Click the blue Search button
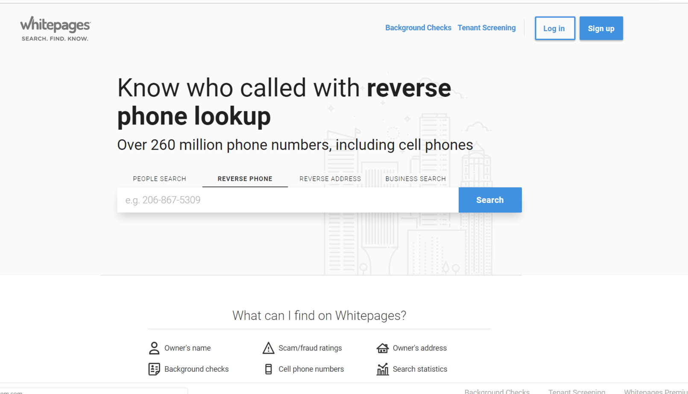The width and height of the screenshot is (688, 394). click(490, 200)
